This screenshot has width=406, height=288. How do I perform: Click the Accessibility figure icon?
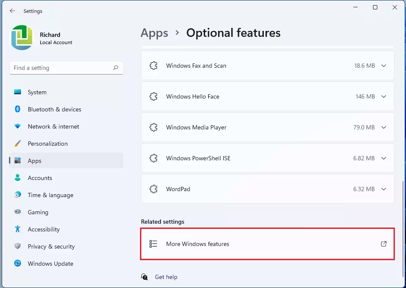[x=18, y=229]
